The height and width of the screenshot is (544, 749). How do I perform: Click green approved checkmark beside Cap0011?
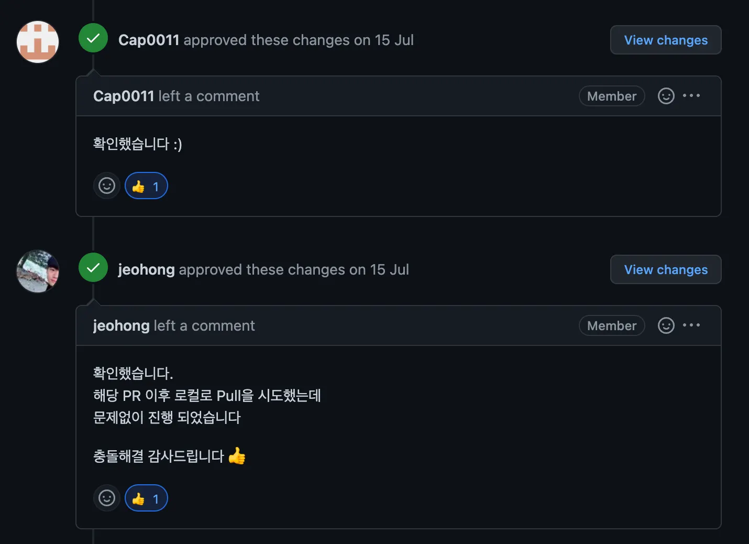[93, 38]
